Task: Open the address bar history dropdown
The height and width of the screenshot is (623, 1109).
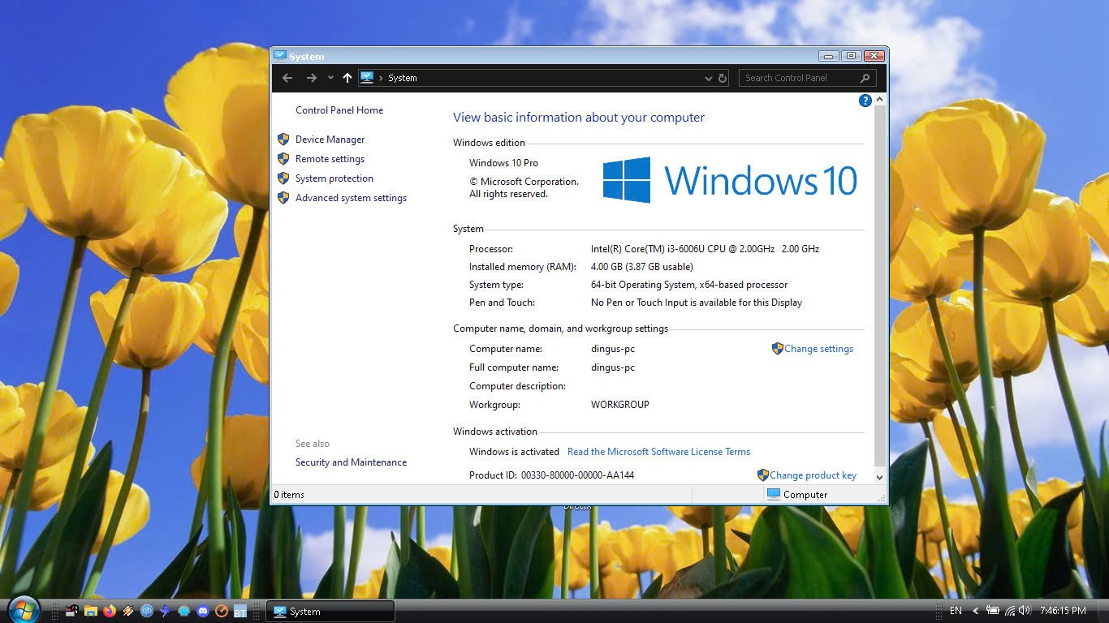Action: pyautogui.click(x=709, y=78)
